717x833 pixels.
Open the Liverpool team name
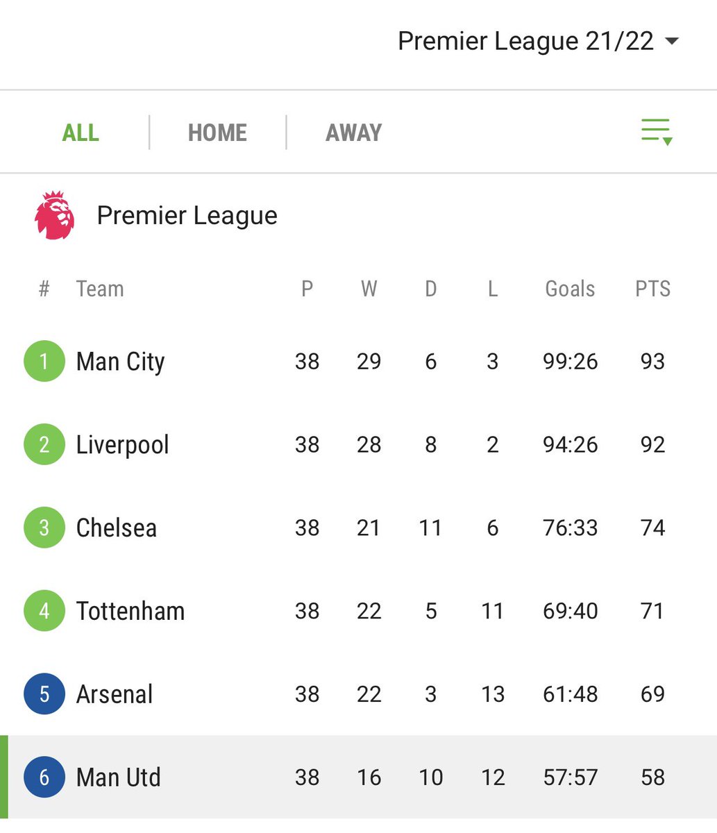click(122, 445)
